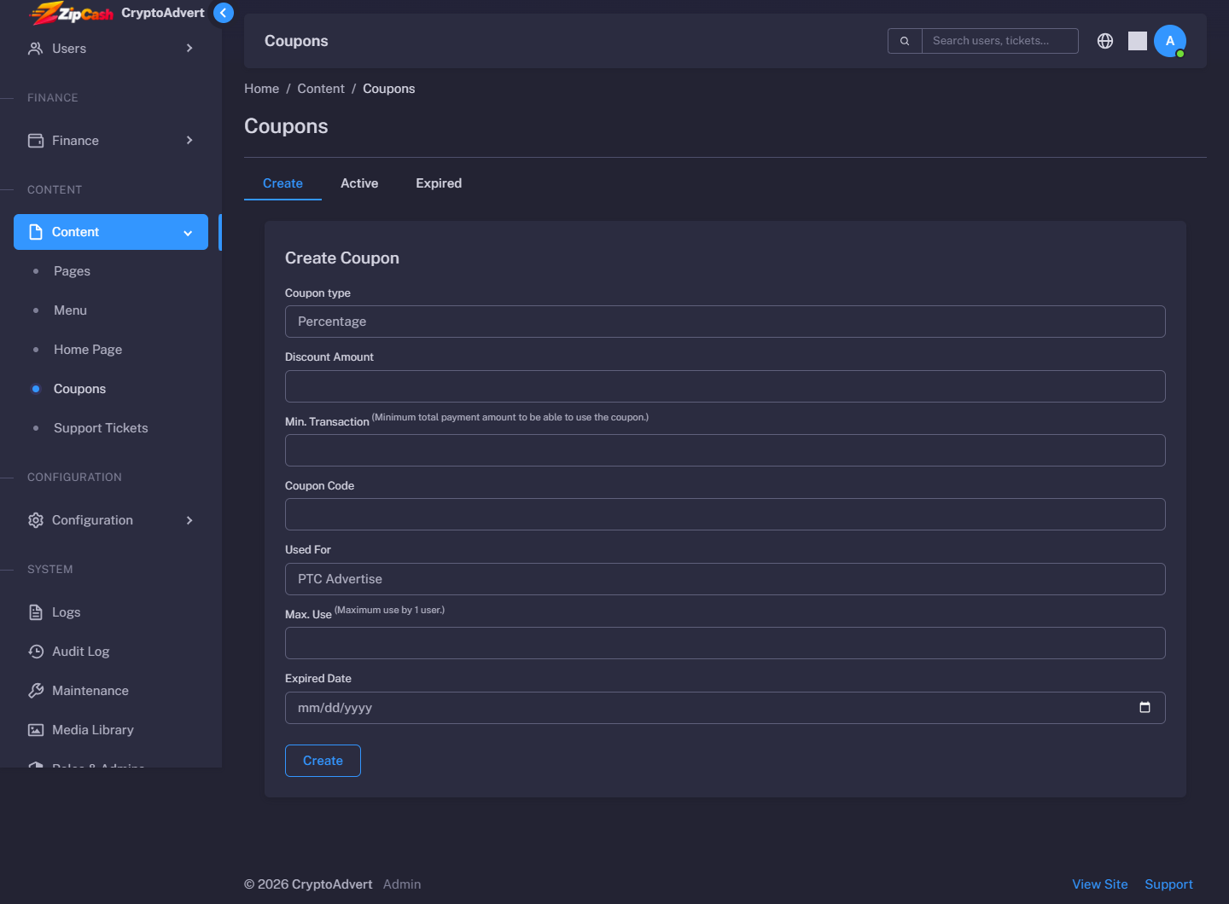This screenshot has width=1229, height=904.
Task: Collapse the Content menu chevron
Action: 188,233
